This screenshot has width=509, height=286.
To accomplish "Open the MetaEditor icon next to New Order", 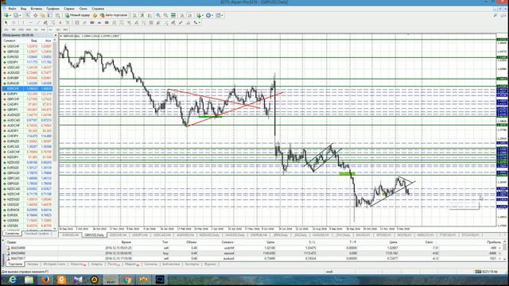I will coord(95,15).
